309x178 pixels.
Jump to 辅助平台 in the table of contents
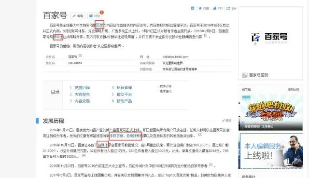[x=124, y=95]
